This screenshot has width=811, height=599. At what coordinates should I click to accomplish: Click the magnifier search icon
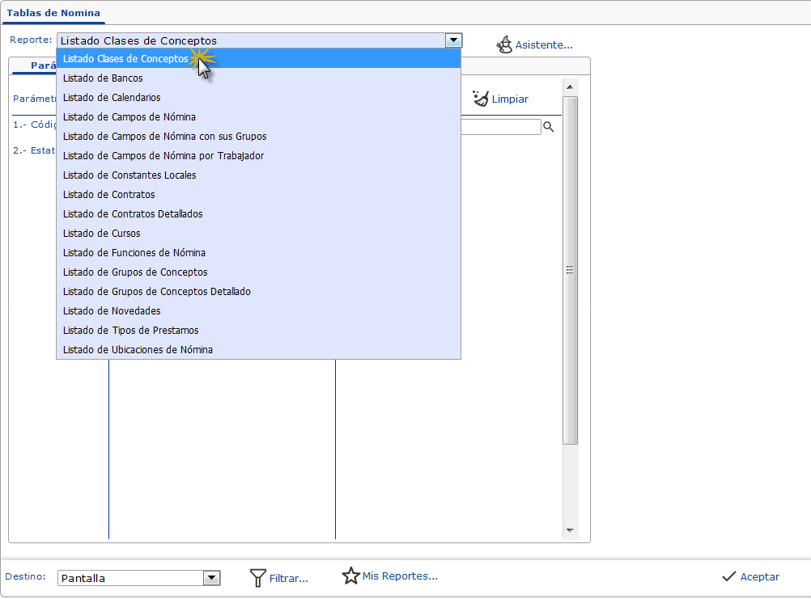[x=548, y=127]
